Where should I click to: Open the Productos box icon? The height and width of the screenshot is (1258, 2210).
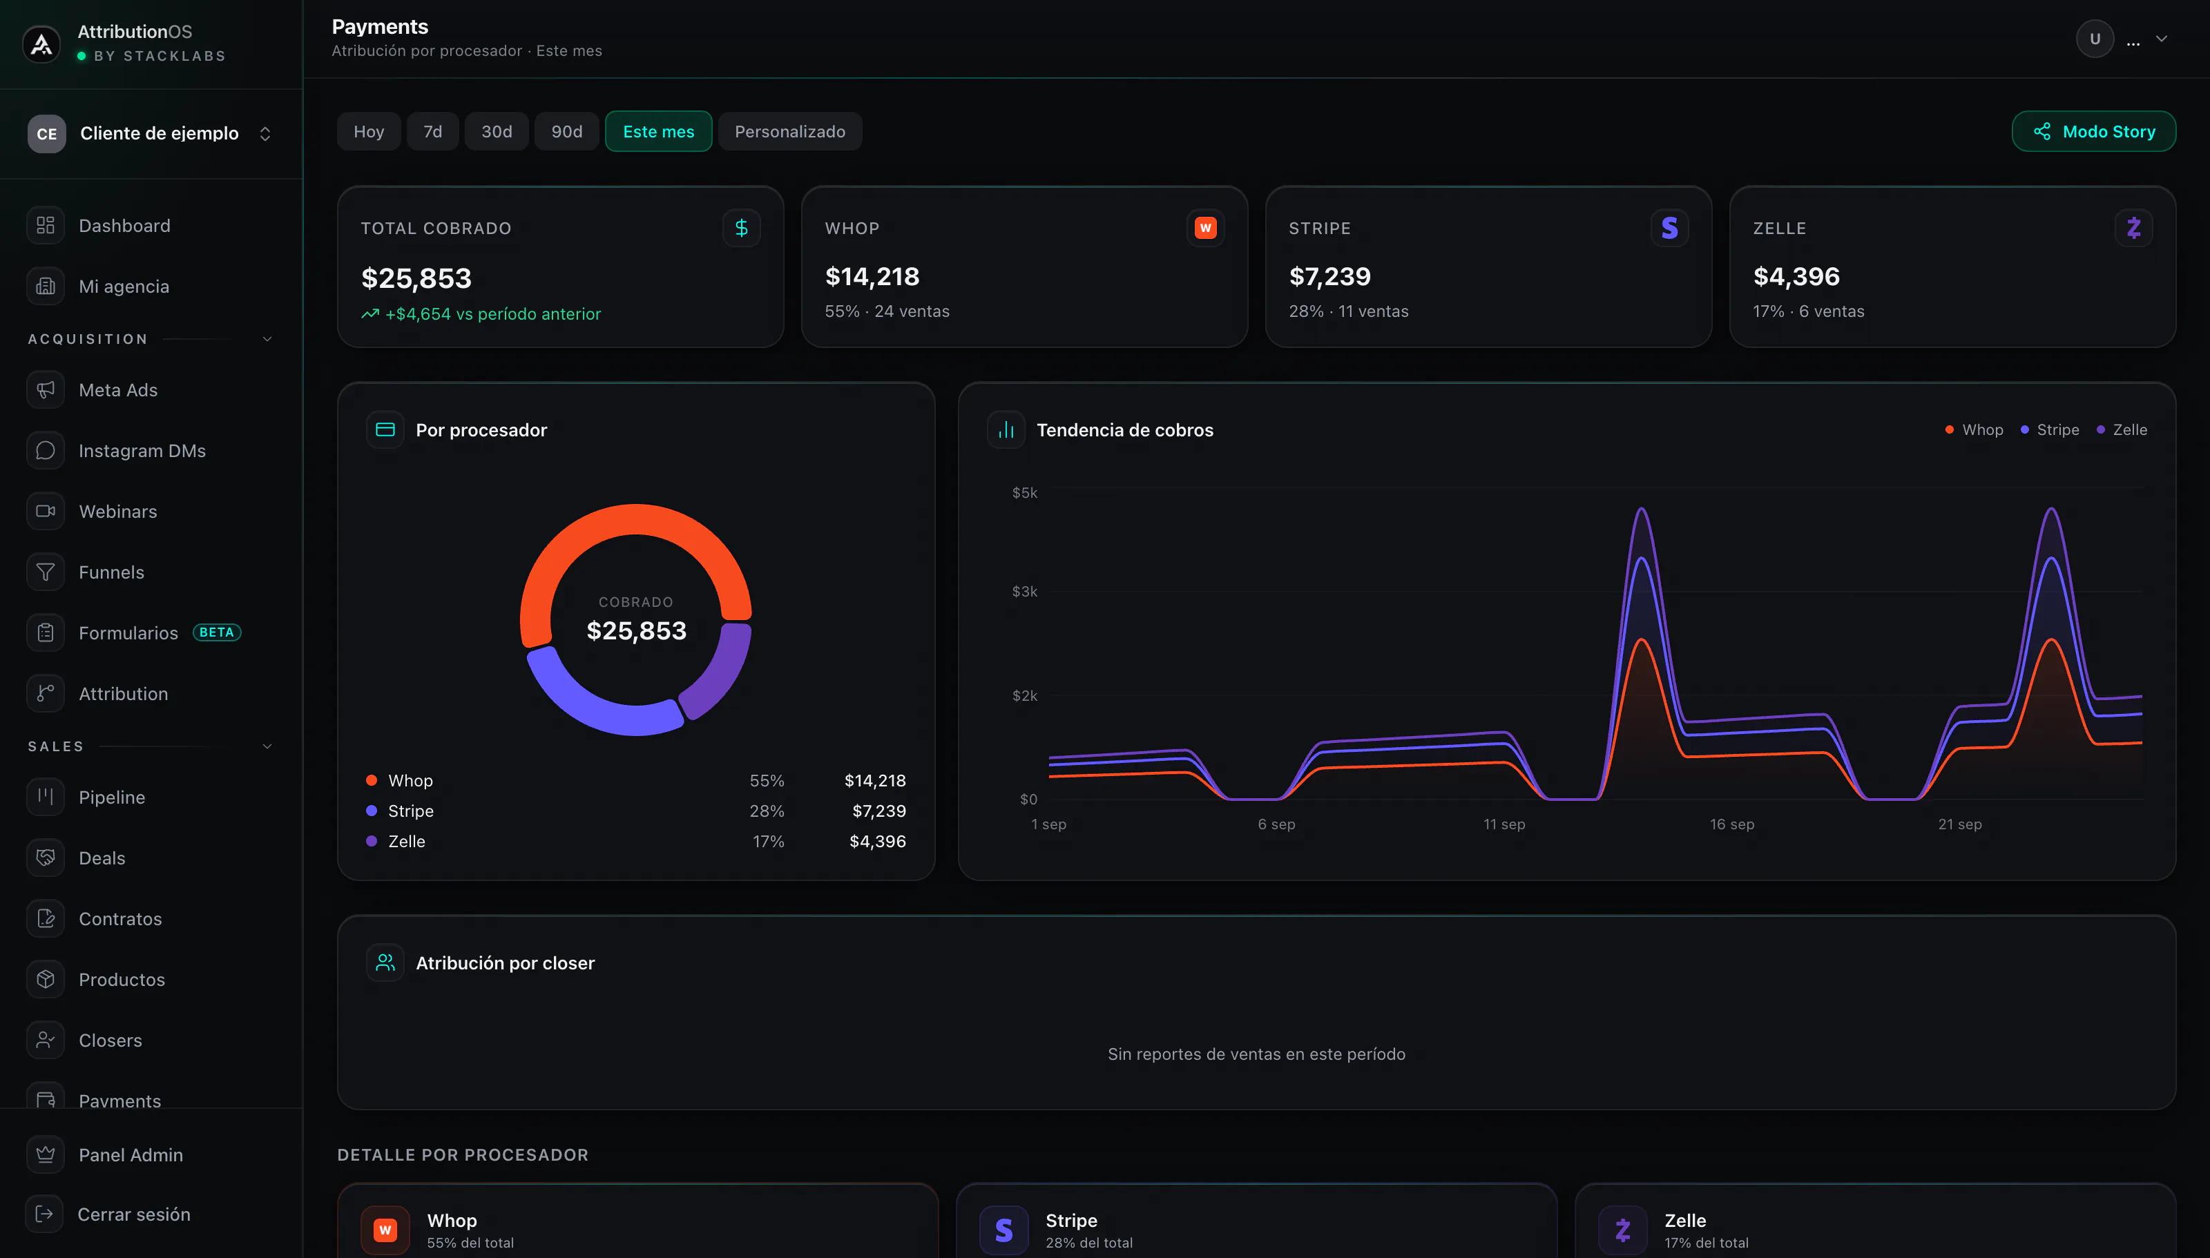[46, 979]
